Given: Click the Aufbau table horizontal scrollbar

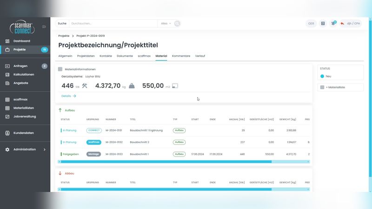Looking at the screenshot, I should [x=166, y=162].
